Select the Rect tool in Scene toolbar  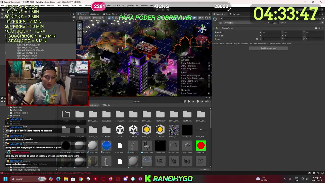coord(79,39)
